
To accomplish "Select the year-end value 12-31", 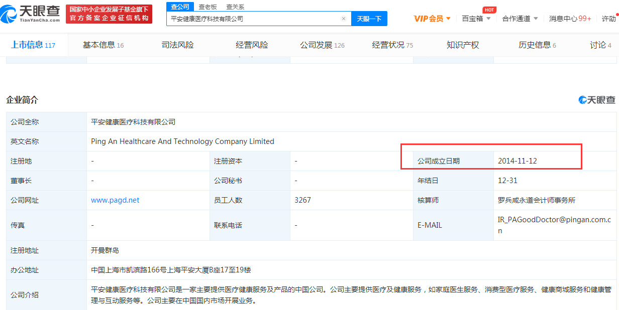I will pyautogui.click(x=507, y=181).
